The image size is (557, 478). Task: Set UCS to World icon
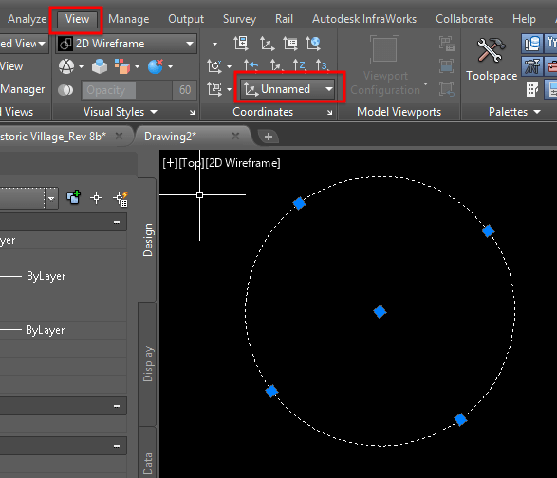[x=313, y=44]
